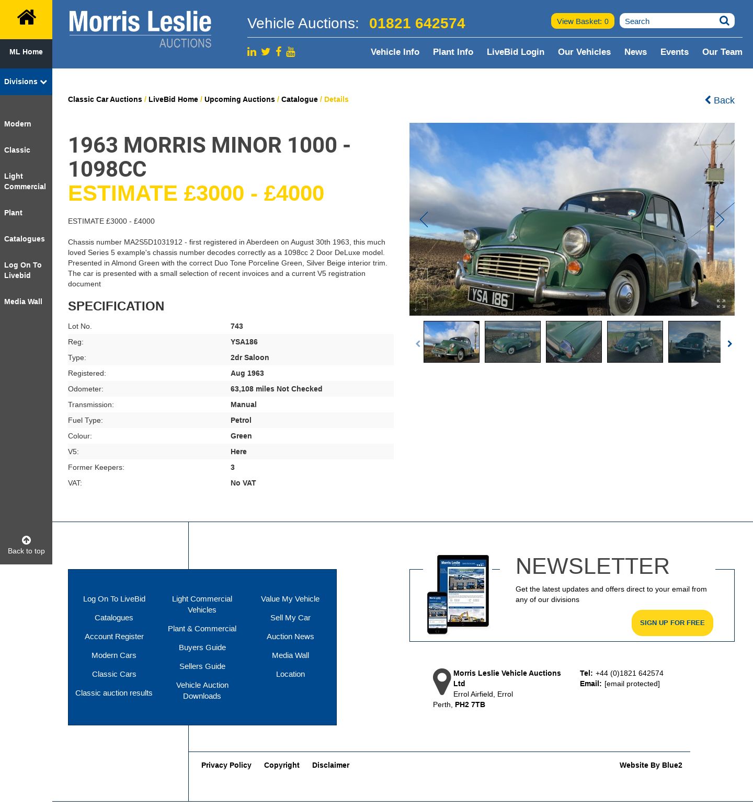Image resolution: width=753 pixels, height=809 pixels.
Task: Open the Our Team menu item
Action: pos(722,52)
